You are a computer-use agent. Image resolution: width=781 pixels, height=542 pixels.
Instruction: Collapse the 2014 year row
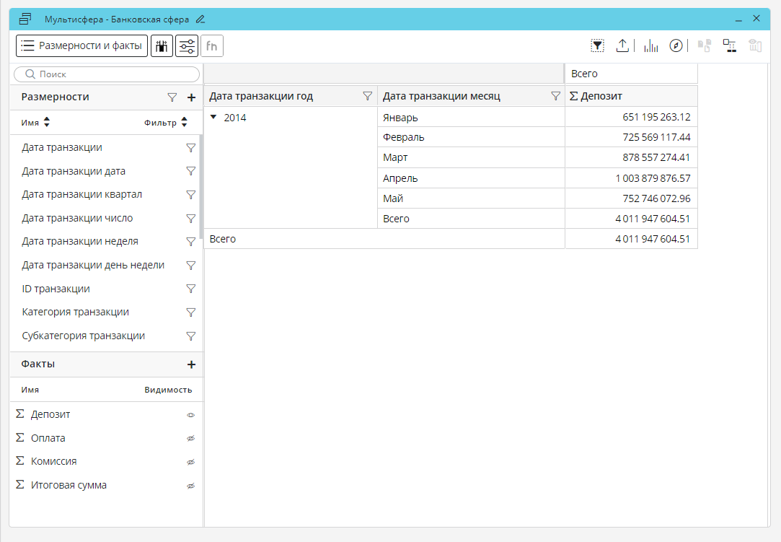click(213, 117)
